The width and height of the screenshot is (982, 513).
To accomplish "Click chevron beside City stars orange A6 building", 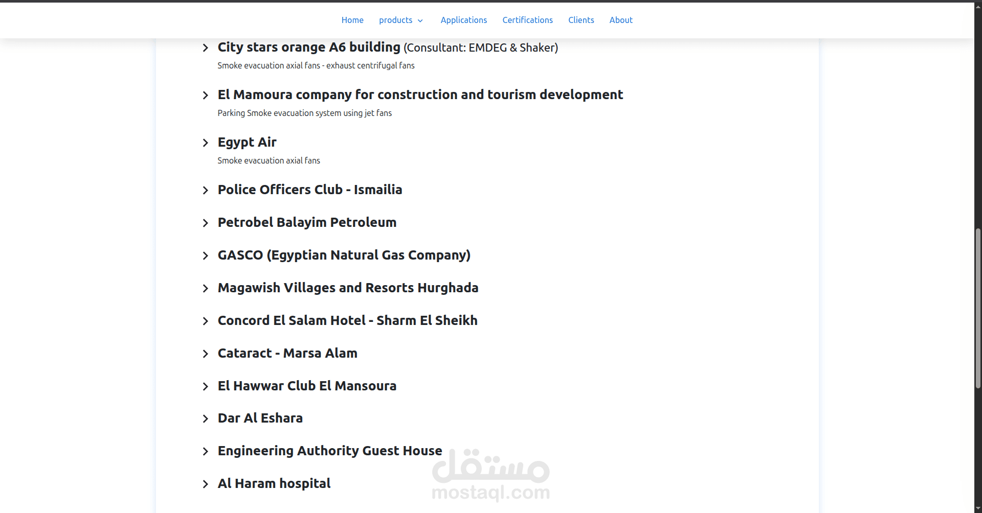I will (205, 48).
